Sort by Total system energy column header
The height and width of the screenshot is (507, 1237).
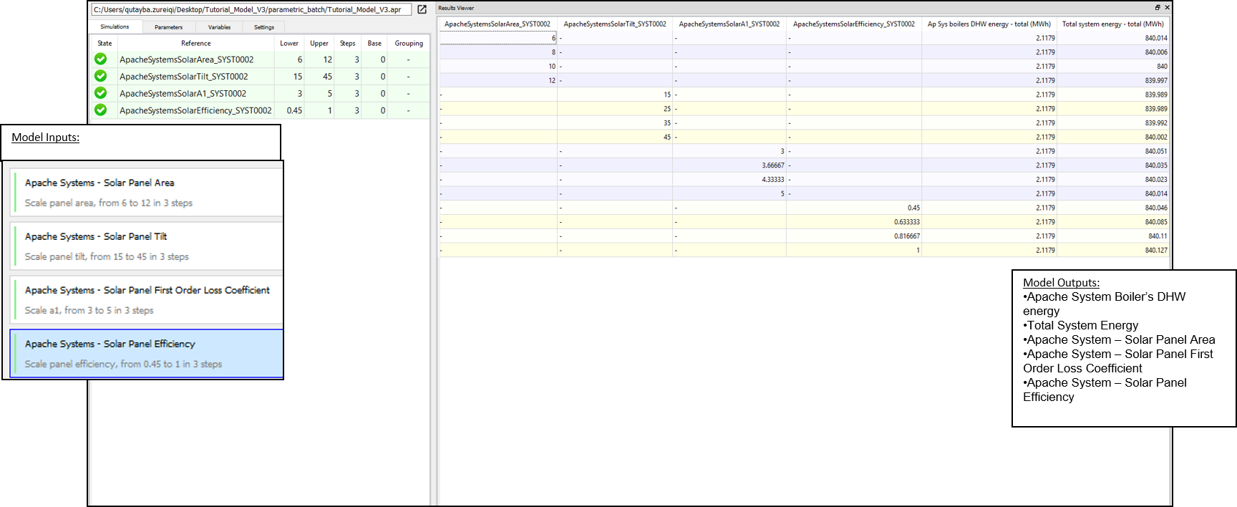(x=1112, y=24)
